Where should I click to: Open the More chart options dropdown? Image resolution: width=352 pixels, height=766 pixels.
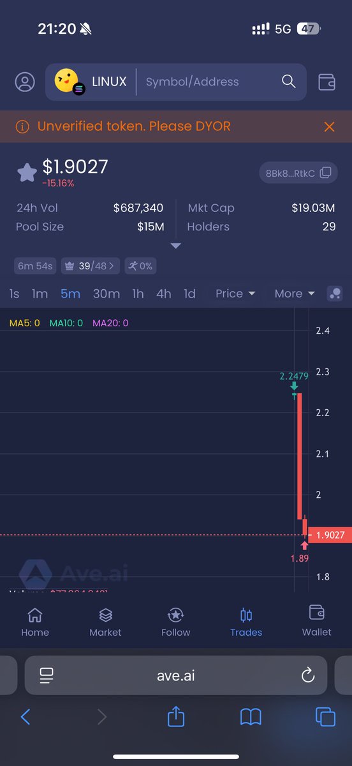pos(295,294)
